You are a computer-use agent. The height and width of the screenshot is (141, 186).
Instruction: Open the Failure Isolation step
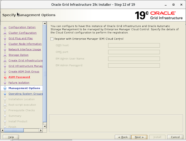point(19,83)
